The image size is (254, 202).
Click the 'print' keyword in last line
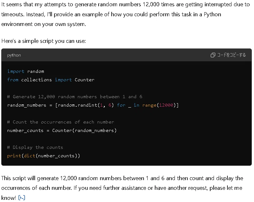point(14,156)
